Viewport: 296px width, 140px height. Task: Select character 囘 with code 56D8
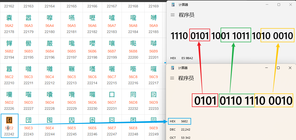(x=133, y=94)
